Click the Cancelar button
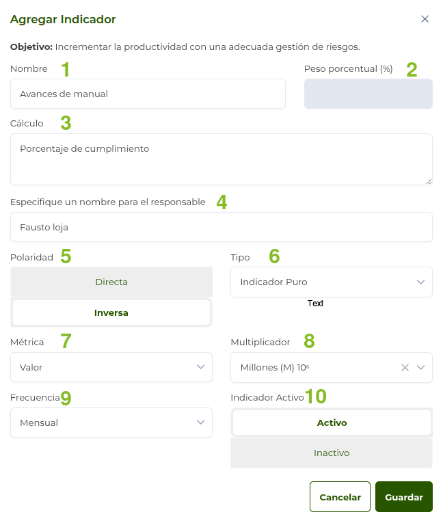 click(x=340, y=497)
